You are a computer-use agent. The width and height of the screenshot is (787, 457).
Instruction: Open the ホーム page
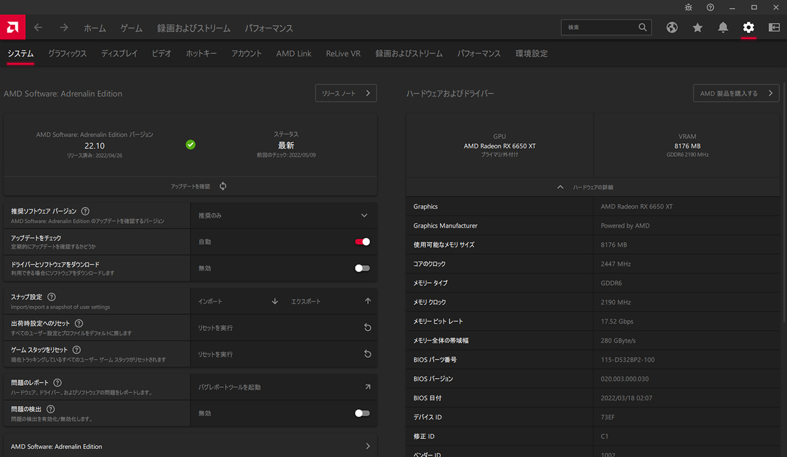pos(95,28)
